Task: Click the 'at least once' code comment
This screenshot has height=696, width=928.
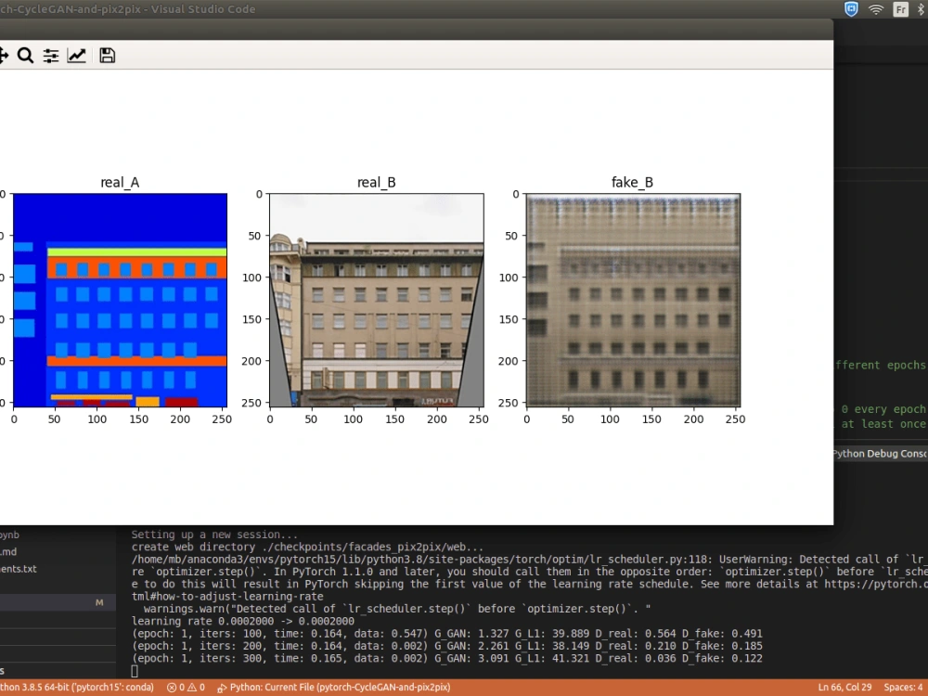Action: tap(883, 424)
